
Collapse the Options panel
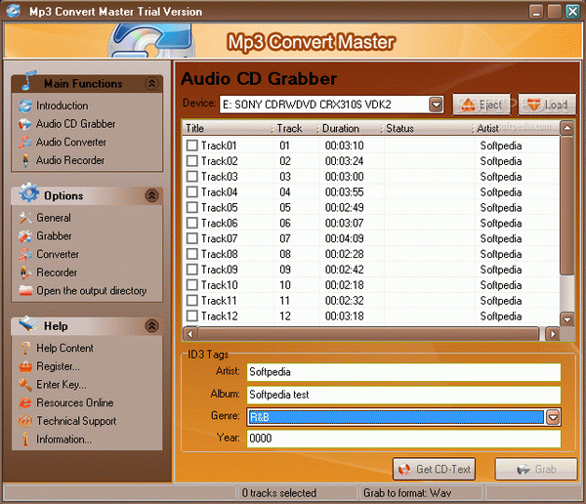coord(151,195)
